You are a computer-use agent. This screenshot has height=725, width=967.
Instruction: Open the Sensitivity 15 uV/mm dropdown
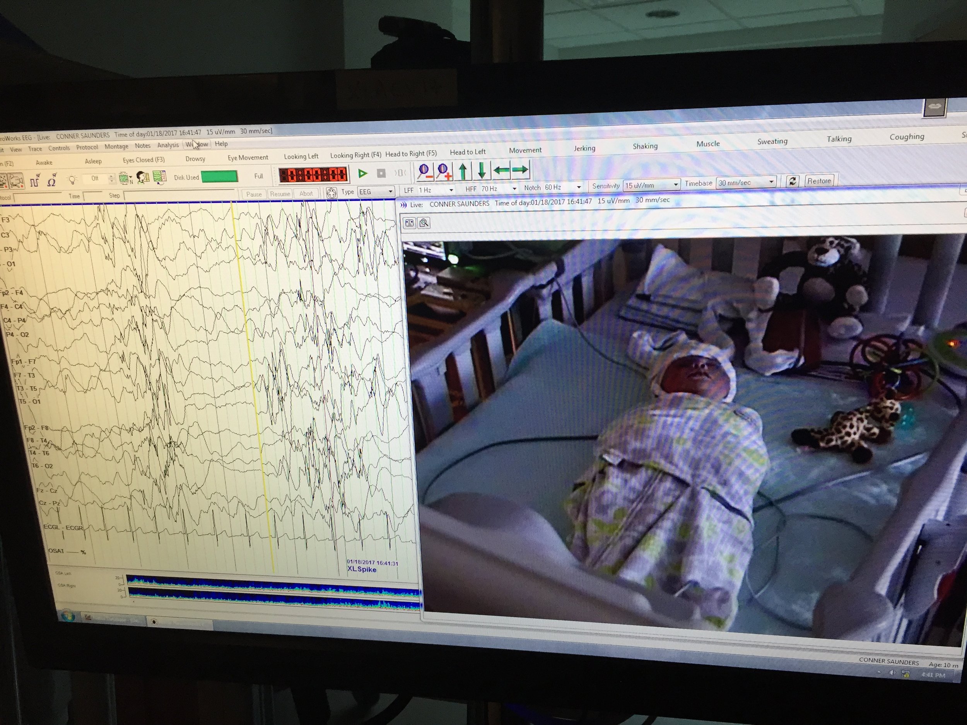tap(651, 185)
